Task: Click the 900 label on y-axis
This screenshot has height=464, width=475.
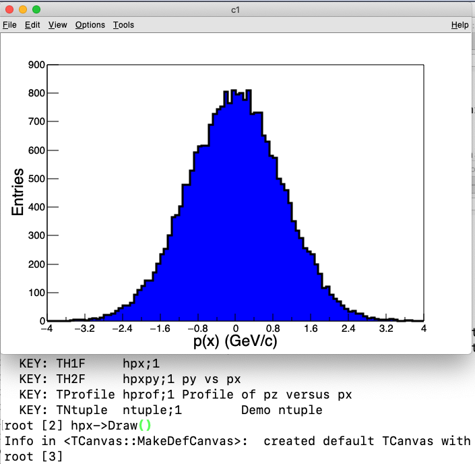Action: (x=36, y=65)
